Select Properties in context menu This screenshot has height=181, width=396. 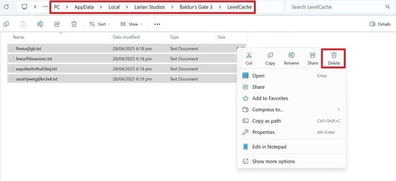(x=291, y=132)
